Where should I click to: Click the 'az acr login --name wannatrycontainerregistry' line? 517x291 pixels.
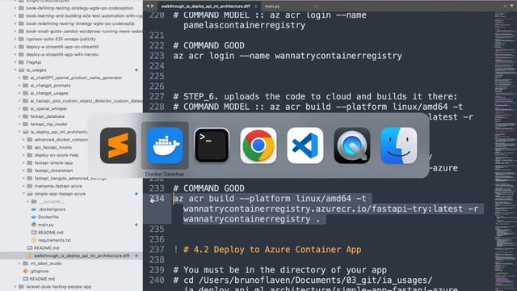click(288, 56)
